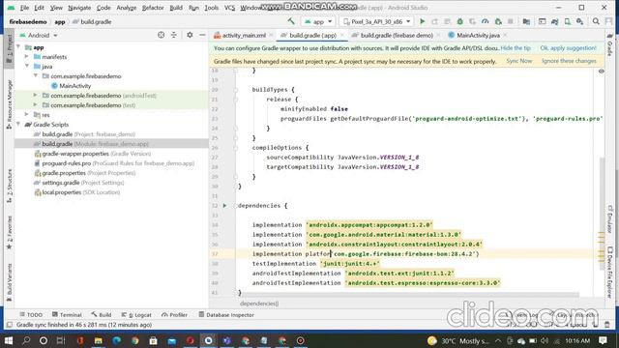Viewport: 619px width, 348px height.
Task: Open Pixel_3a_API_30_x86 device dropdown
Action: pos(376,21)
